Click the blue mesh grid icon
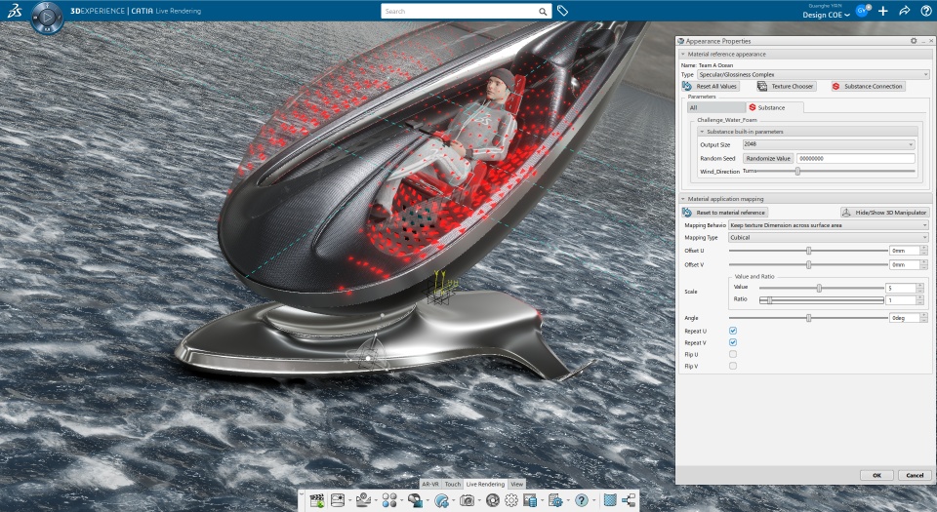This screenshot has width=937, height=512. point(610,500)
